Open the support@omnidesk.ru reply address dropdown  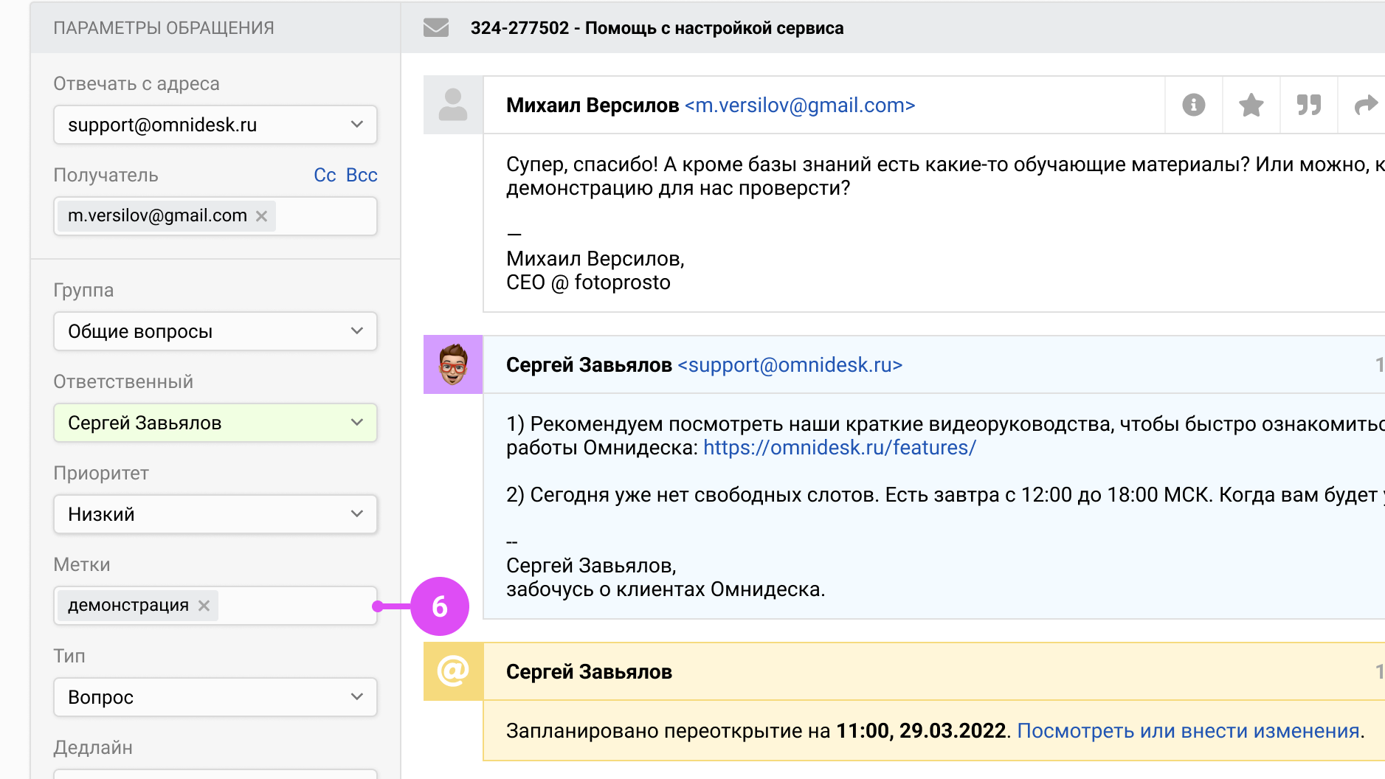tap(215, 125)
